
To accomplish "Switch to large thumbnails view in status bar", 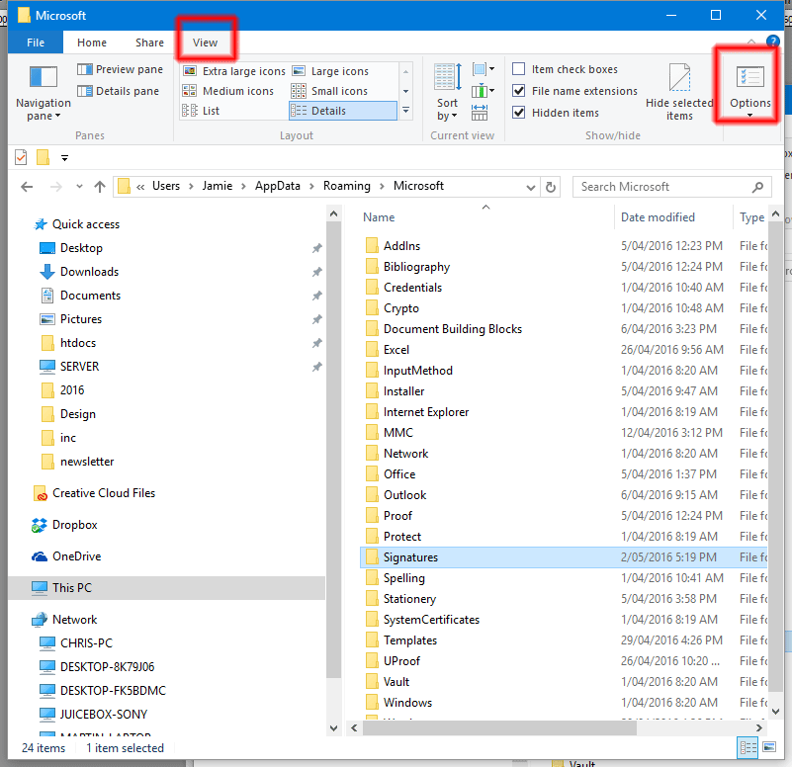I will click(x=769, y=747).
